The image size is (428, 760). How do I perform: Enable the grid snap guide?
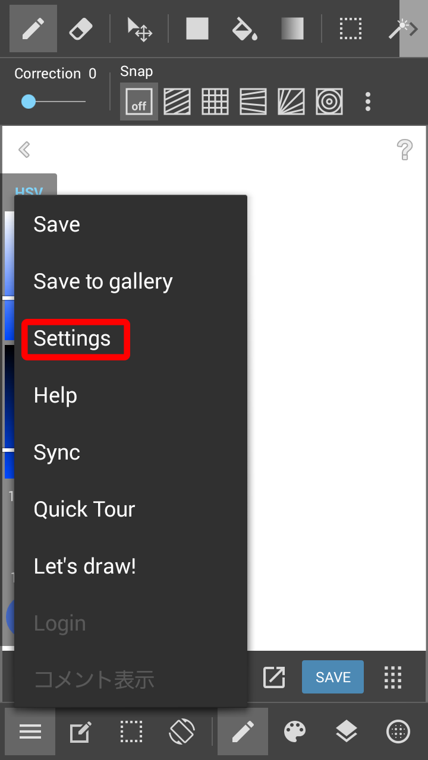click(215, 102)
